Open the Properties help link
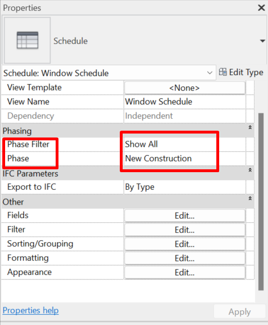The image size is (268, 325). 31,310
